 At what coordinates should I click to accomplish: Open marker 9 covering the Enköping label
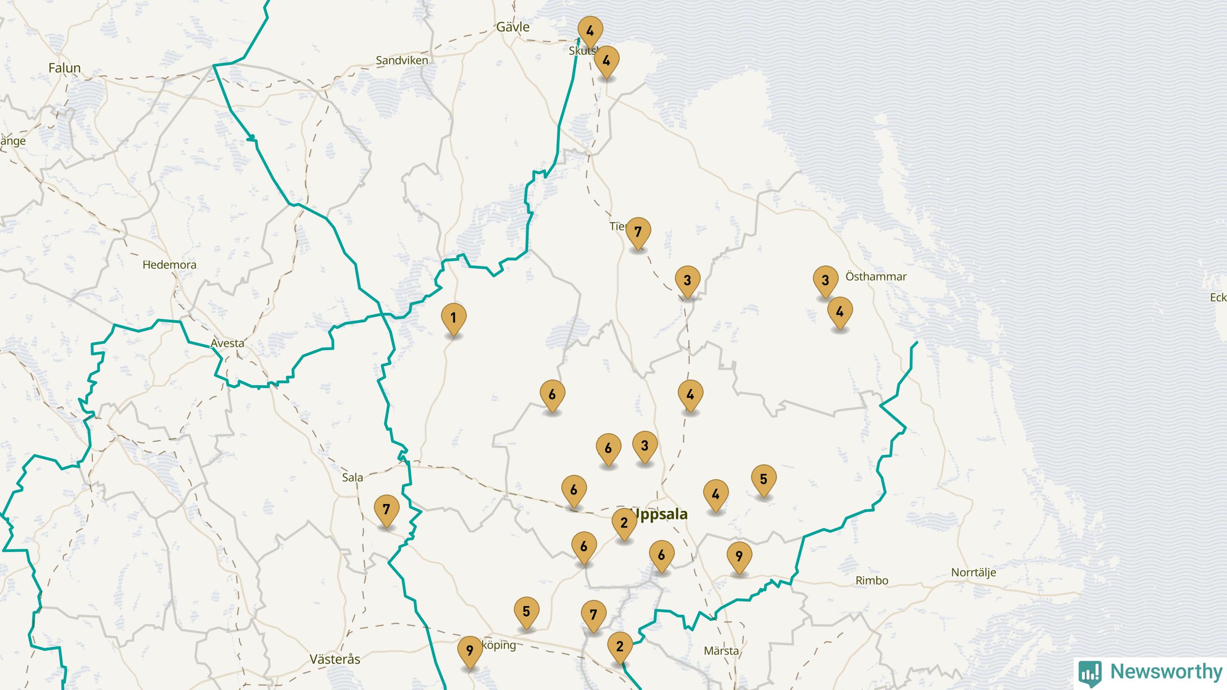(470, 652)
